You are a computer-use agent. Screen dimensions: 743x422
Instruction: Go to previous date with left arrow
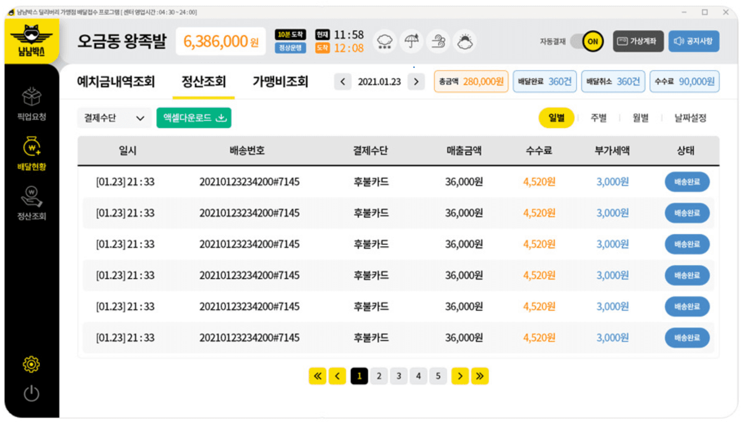[x=342, y=82]
